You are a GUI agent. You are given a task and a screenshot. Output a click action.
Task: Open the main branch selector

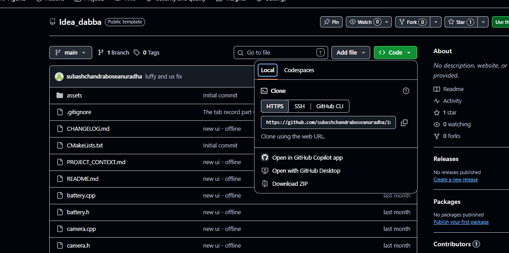[x=71, y=52]
